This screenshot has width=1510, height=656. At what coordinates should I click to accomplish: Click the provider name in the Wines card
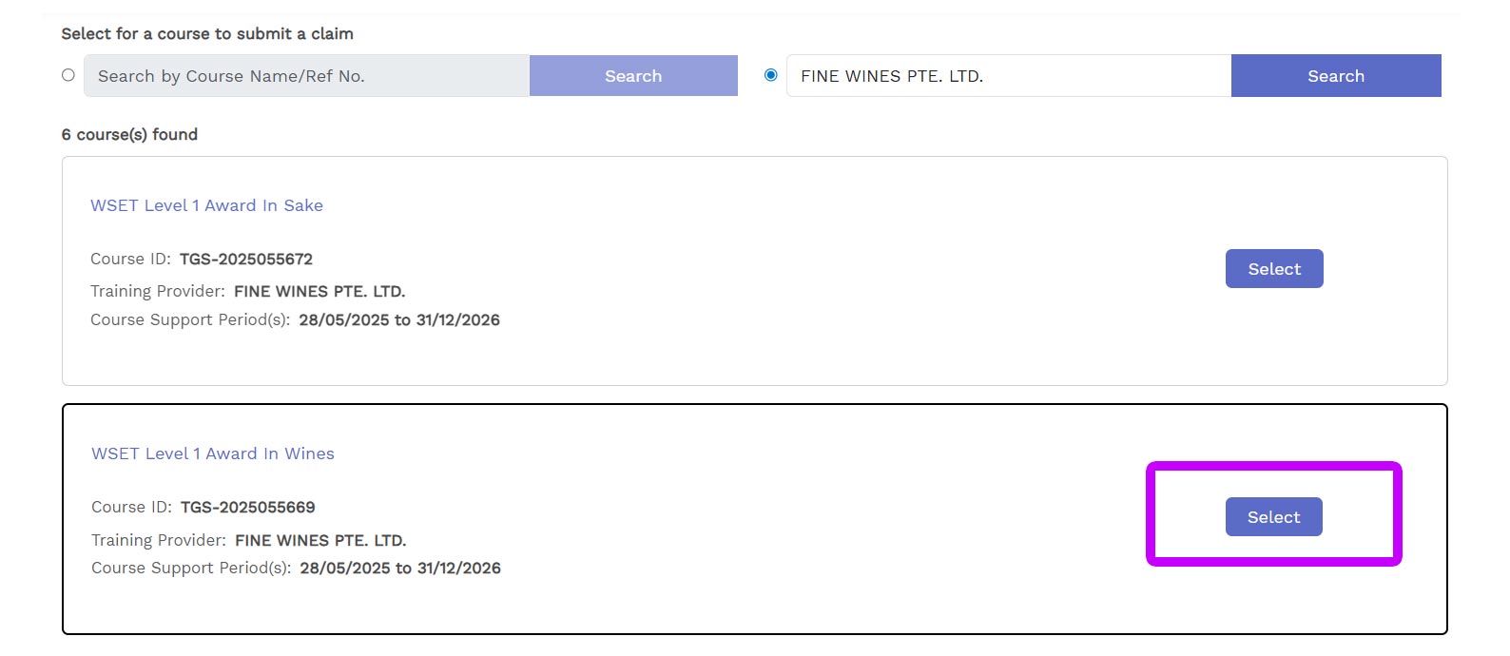click(320, 540)
